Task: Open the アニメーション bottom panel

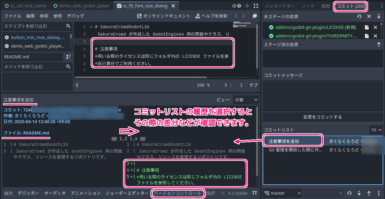Action: coord(86,193)
